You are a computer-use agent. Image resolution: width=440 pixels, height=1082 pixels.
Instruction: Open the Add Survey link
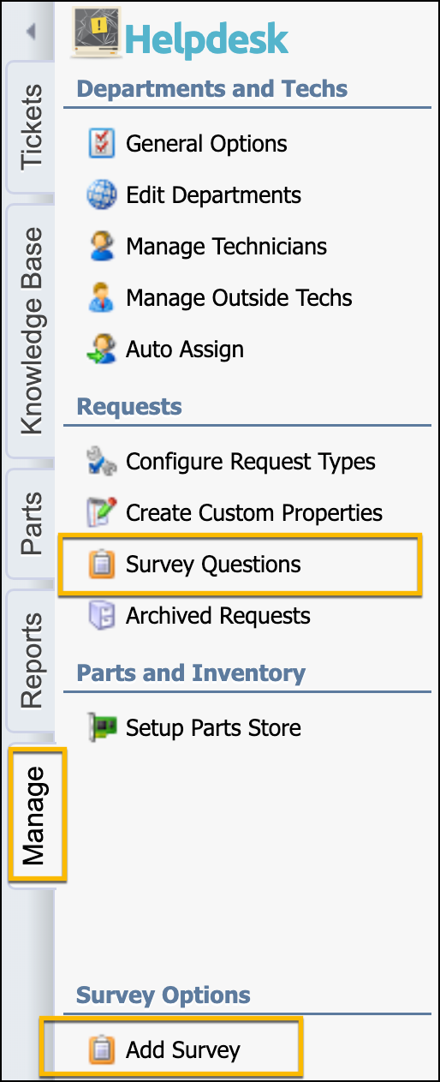click(x=183, y=1049)
